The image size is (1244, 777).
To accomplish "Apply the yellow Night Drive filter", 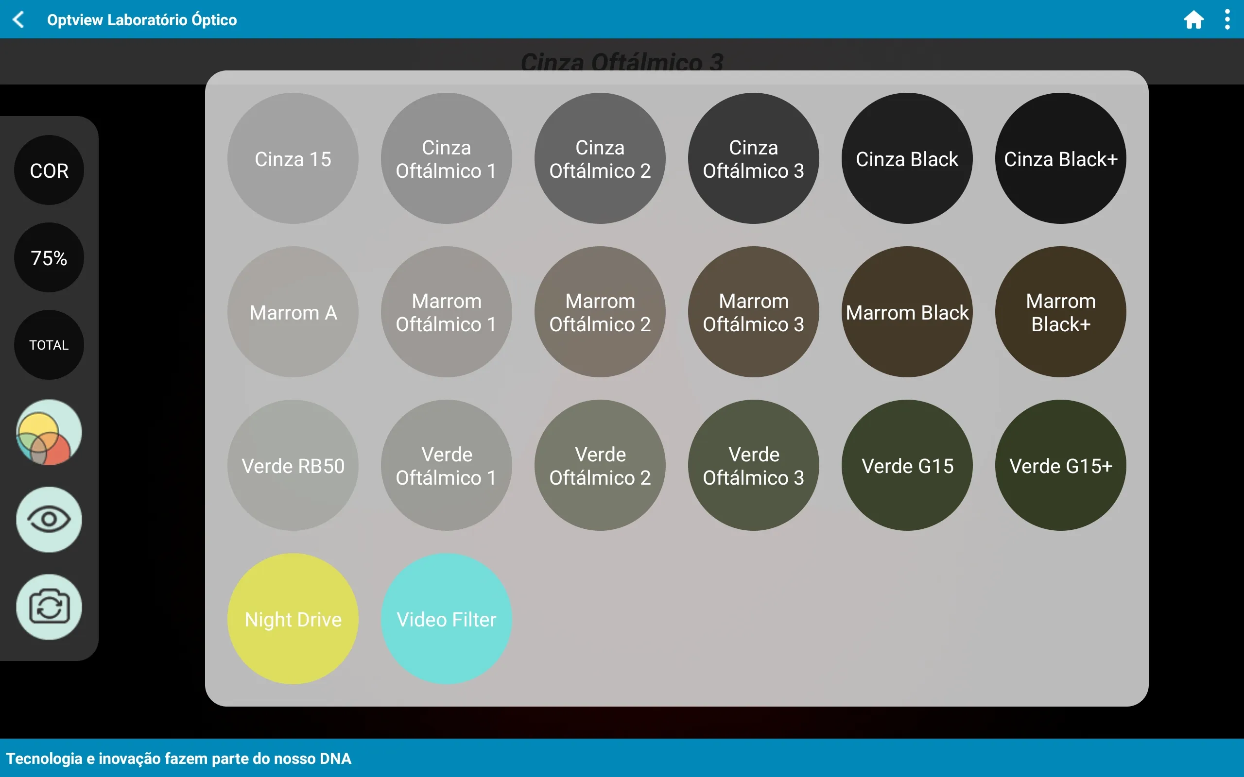I will point(293,619).
